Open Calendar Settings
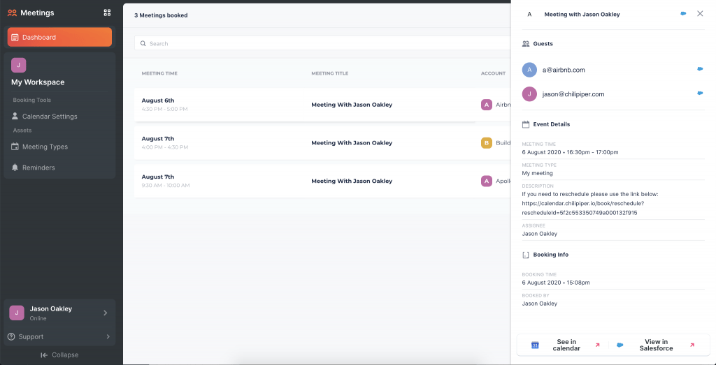The width and height of the screenshot is (716, 365). 50,116
